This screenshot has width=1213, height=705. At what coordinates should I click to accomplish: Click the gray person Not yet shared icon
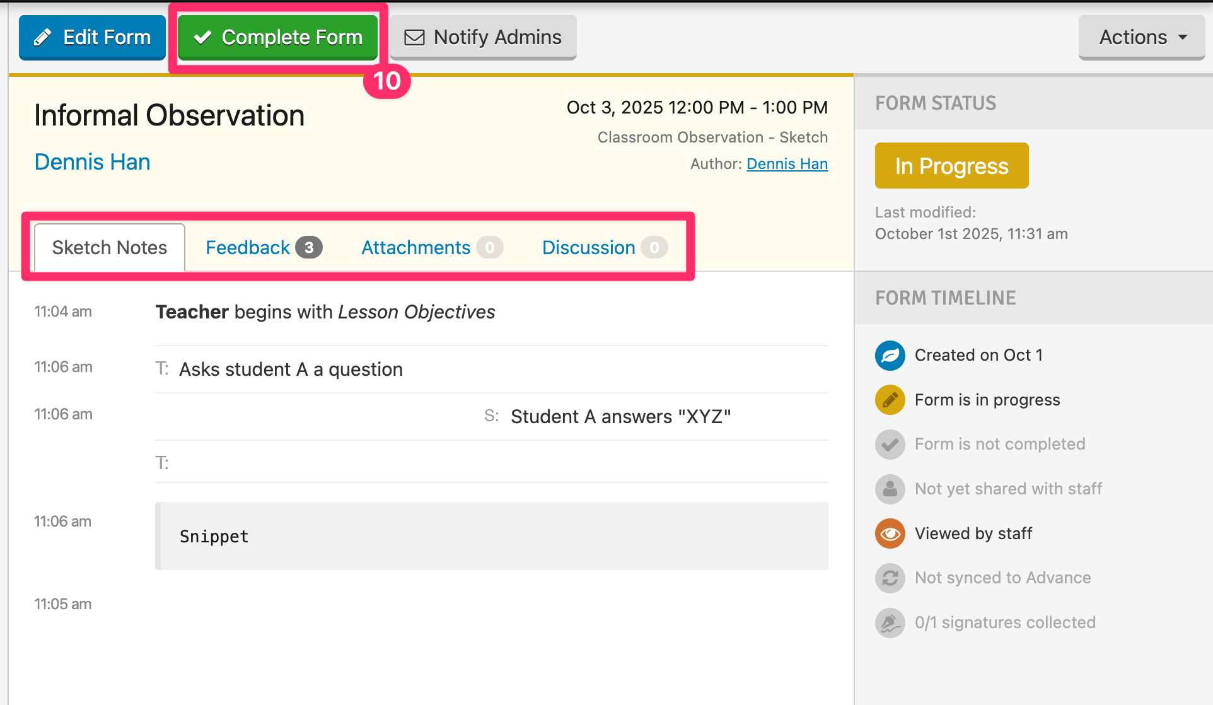(890, 489)
